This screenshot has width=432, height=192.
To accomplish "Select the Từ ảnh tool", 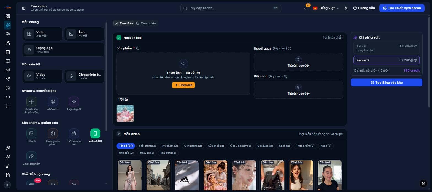I will pos(31,136).
